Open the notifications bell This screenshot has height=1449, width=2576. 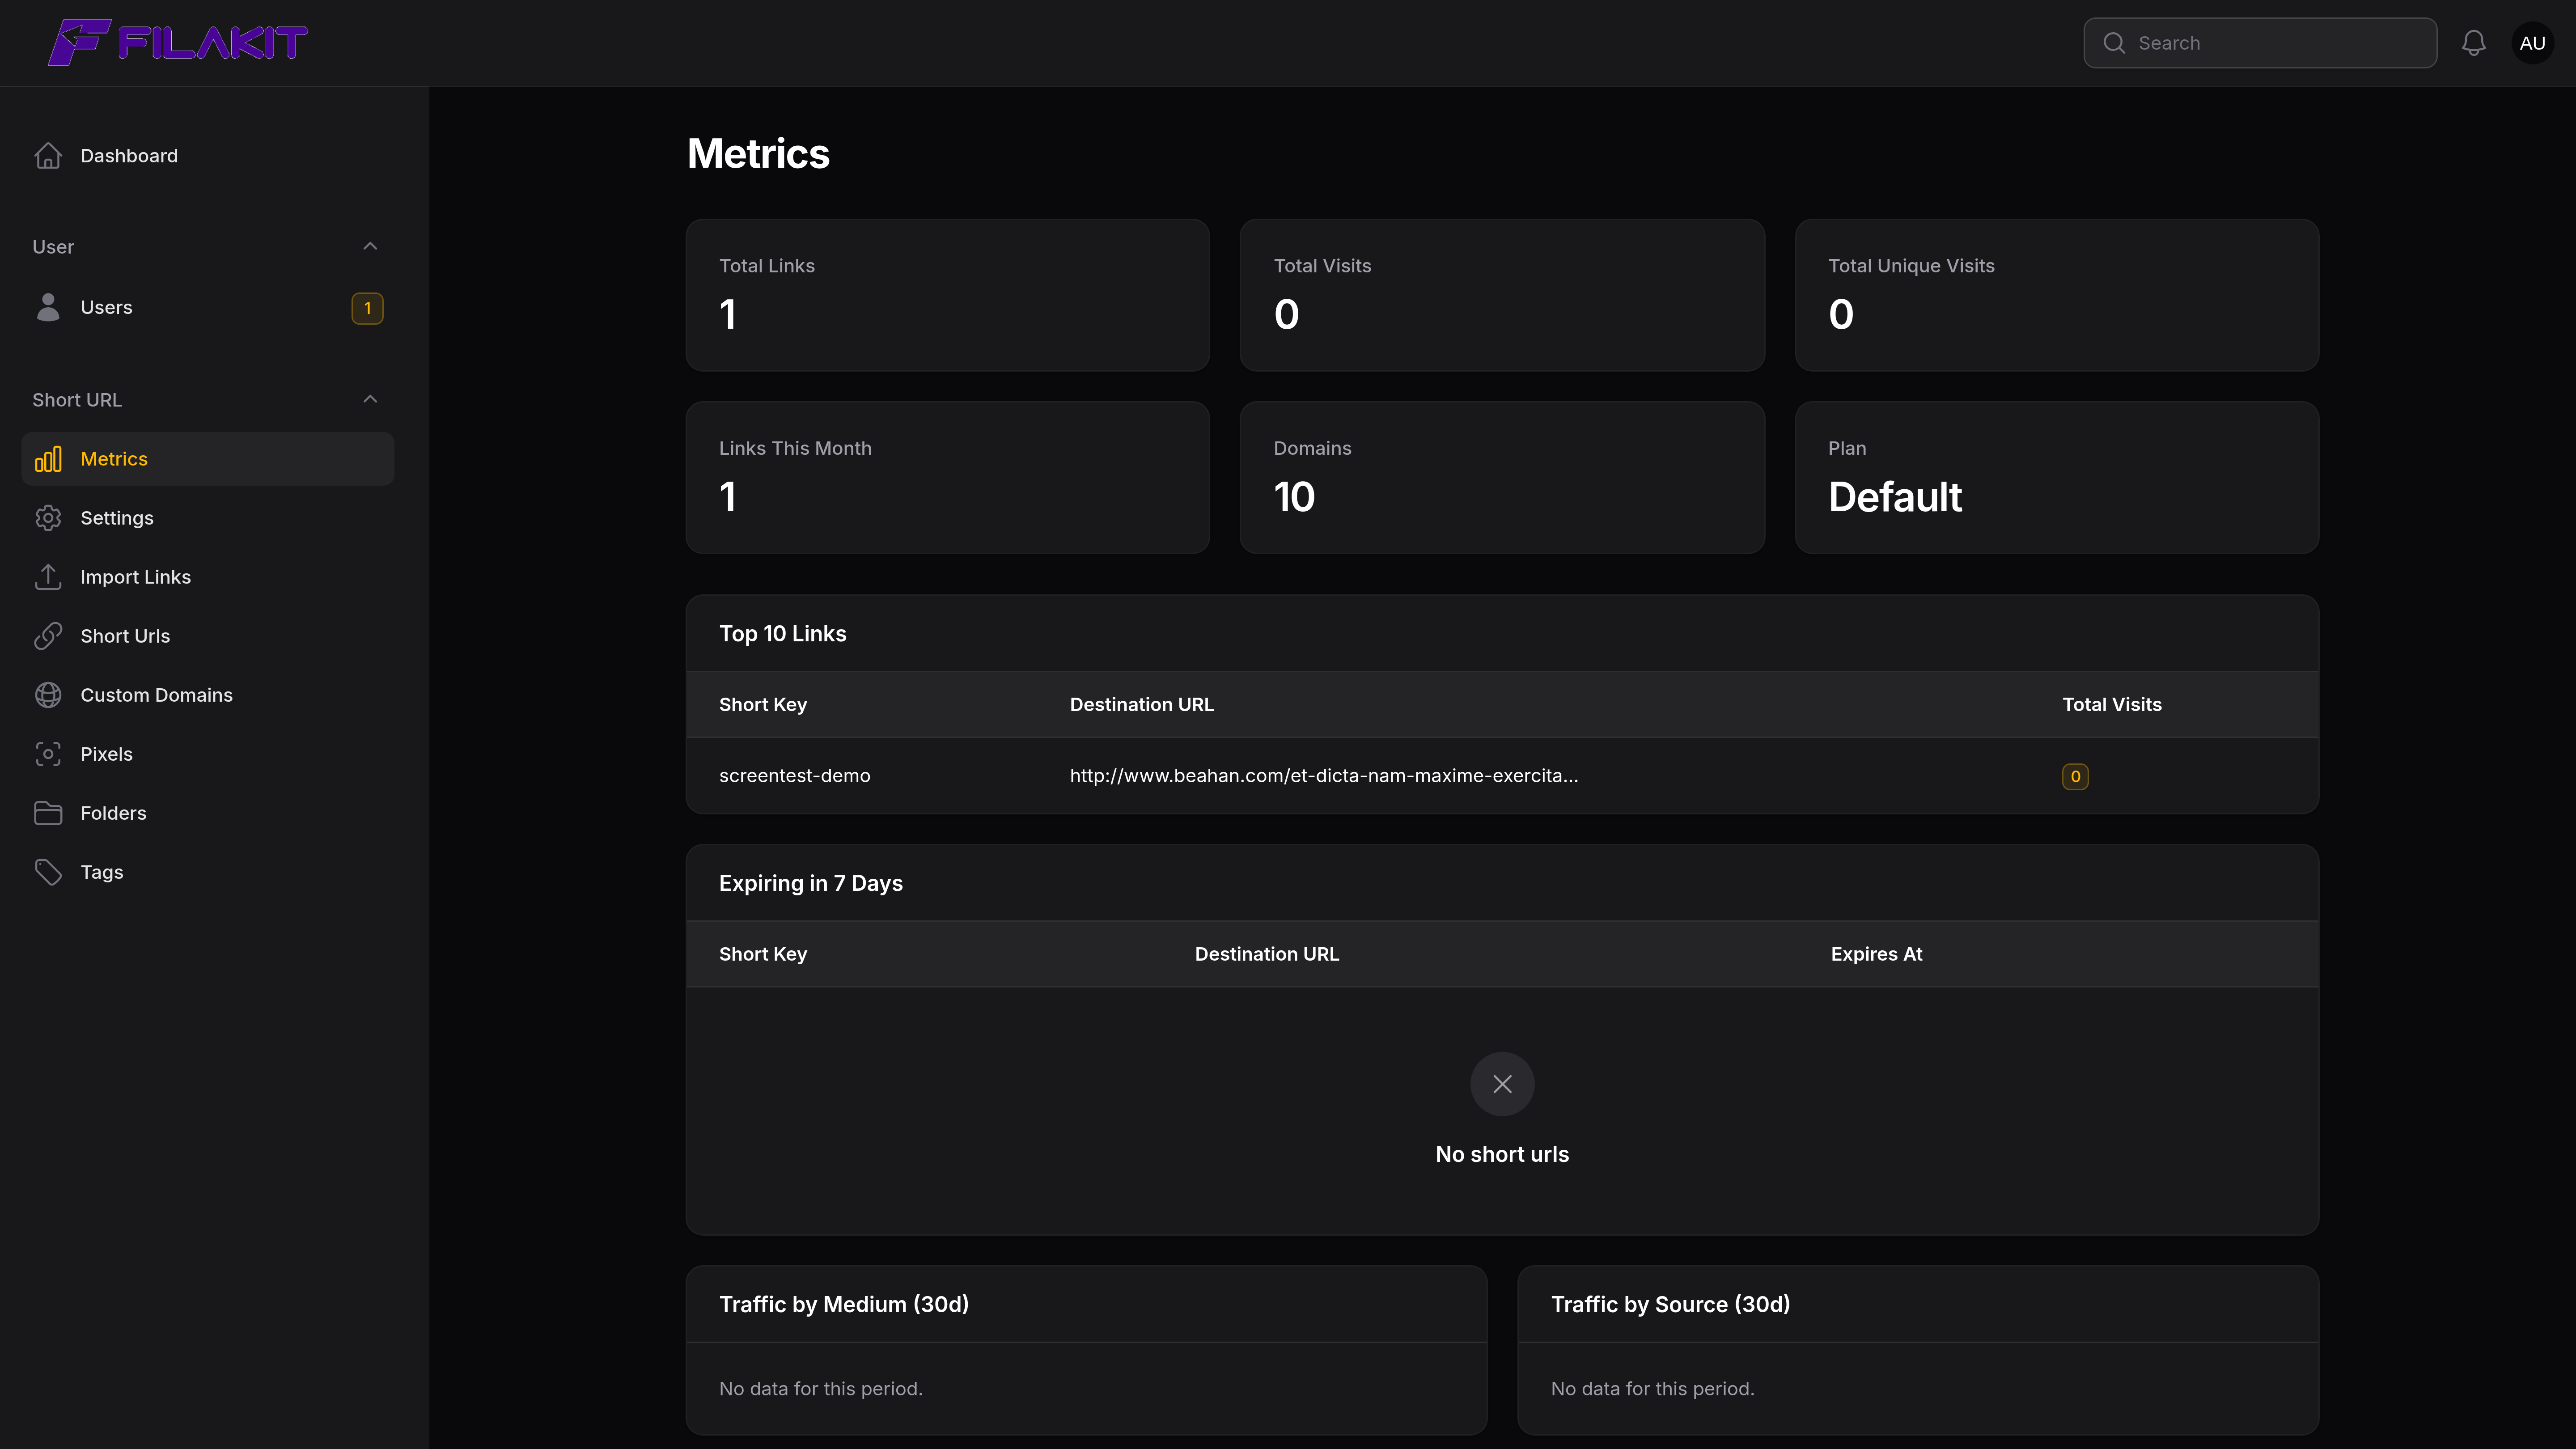tap(2473, 43)
